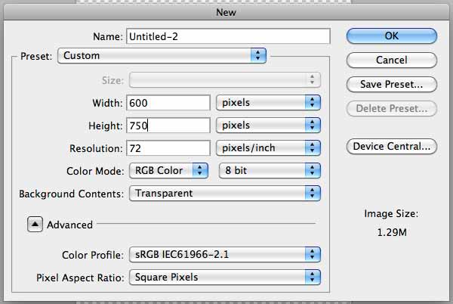453x304 pixels.
Task: Cancel the New document dialog
Action: tap(391, 60)
